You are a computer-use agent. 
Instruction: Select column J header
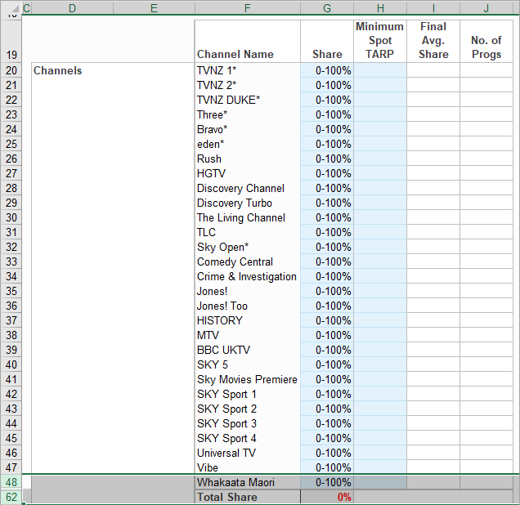(x=486, y=7)
